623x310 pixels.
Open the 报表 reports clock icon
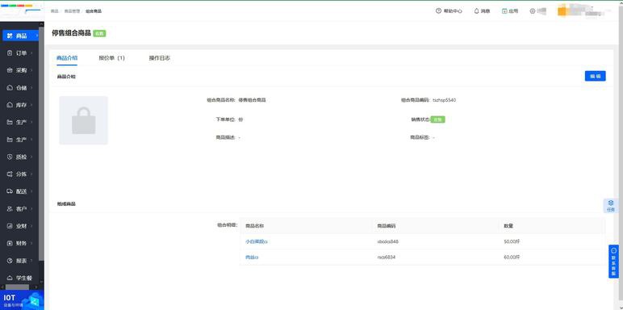[10, 261]
